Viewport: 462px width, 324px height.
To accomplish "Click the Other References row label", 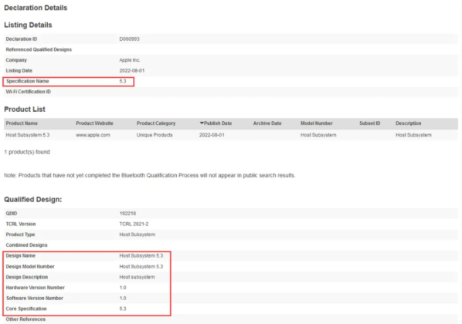I will point(25,319).
